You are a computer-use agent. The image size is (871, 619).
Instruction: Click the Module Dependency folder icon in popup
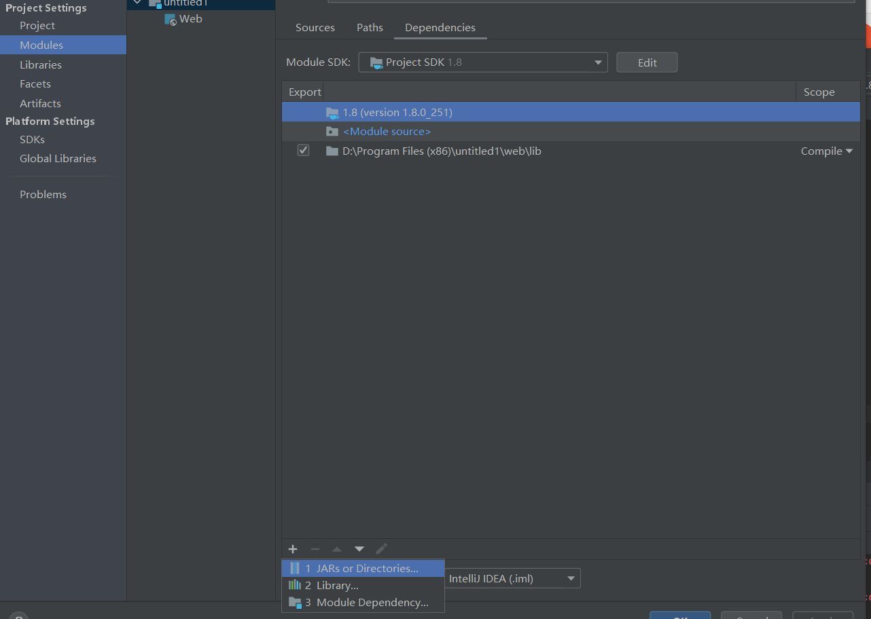coord(295,602)
